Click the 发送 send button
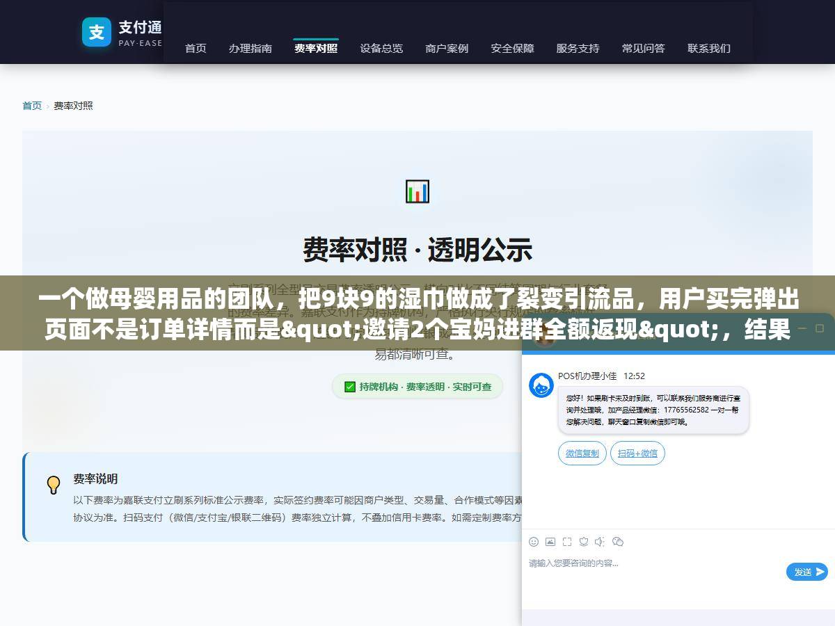Image resolution: width=835 pixels, height=626 pixels. coord(807,572)
